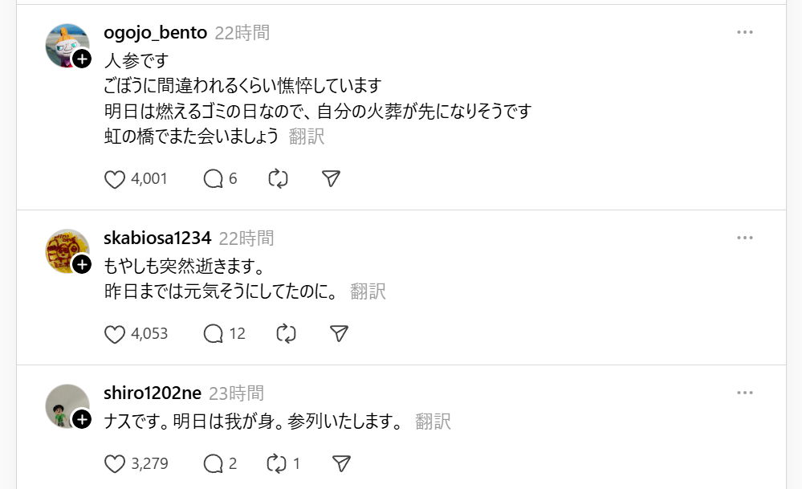Open more options for ogojo_bento's post
Image resolution: width=802 pixels, height=489 pixels.
(x=745, y=32)
